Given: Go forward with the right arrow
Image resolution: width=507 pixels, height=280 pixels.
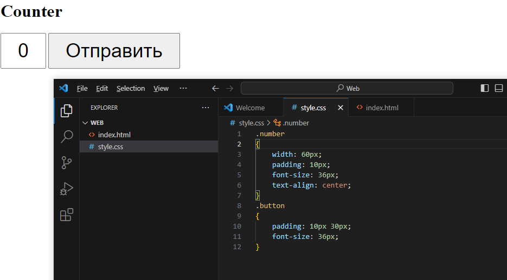Looking at the screenshot, I should (x=229, y=88).
